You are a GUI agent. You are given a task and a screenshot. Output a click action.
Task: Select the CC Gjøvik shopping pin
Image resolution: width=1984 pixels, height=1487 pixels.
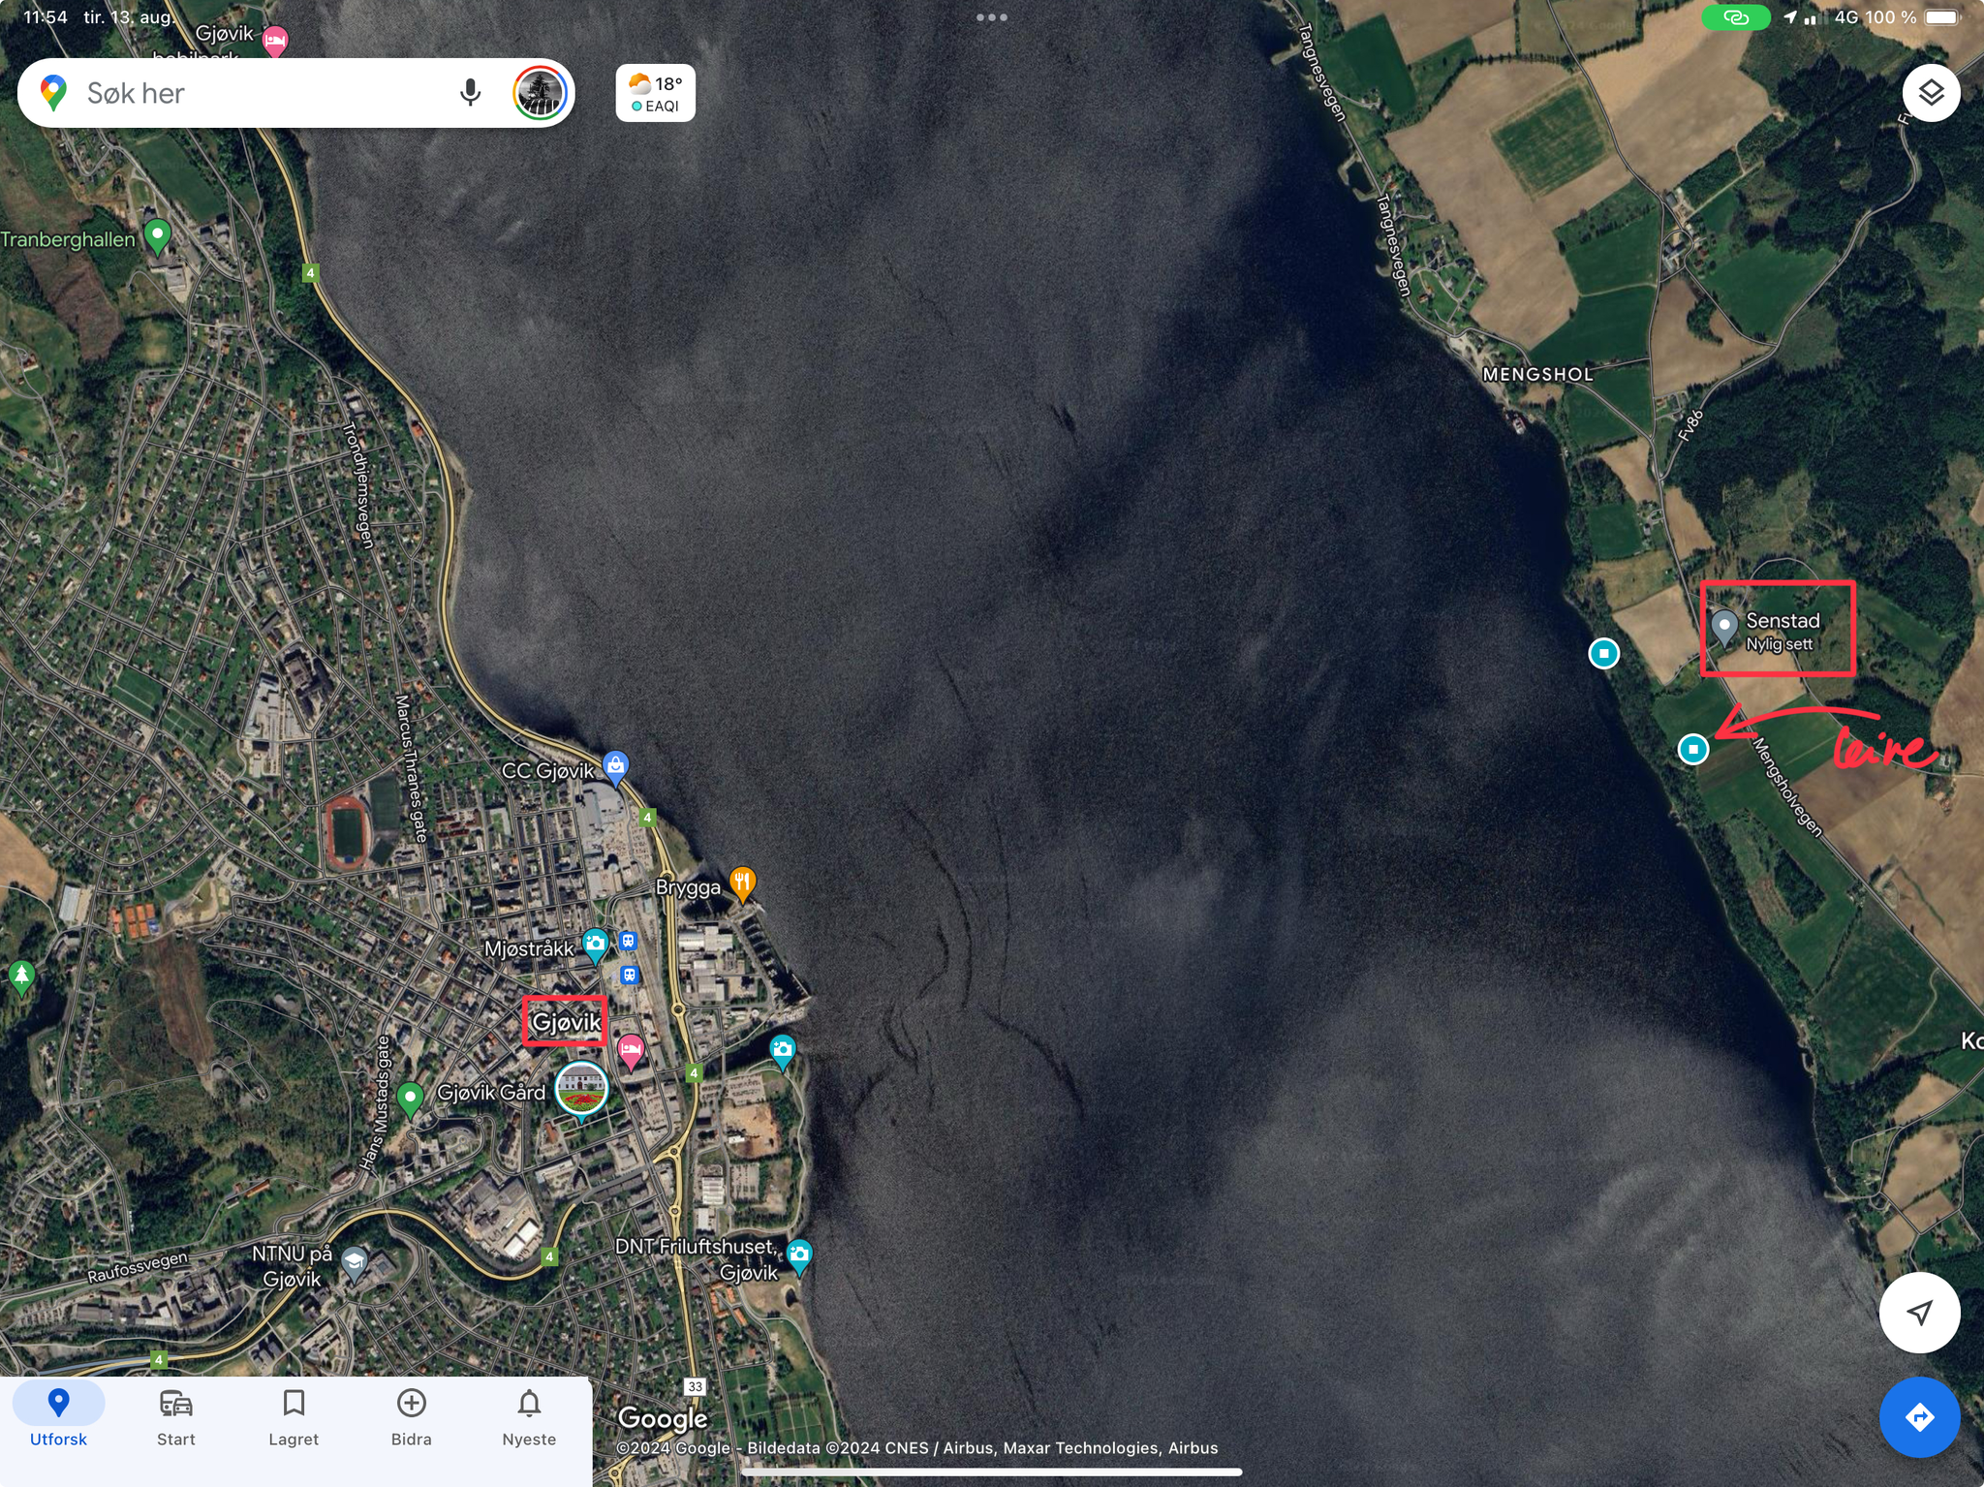[616, 766]
